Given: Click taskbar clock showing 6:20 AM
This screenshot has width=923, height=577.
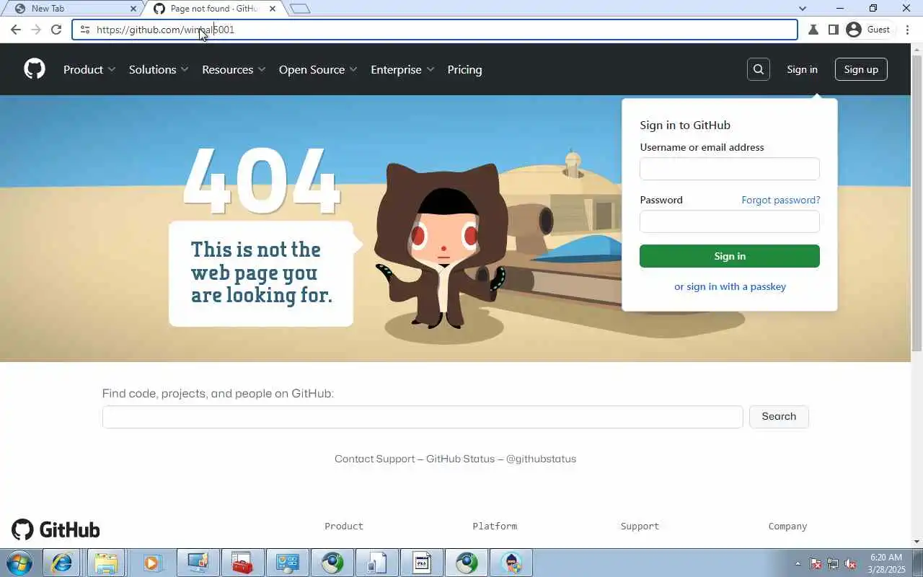Looking at the screenshot, I should click(x=886, y=563).
